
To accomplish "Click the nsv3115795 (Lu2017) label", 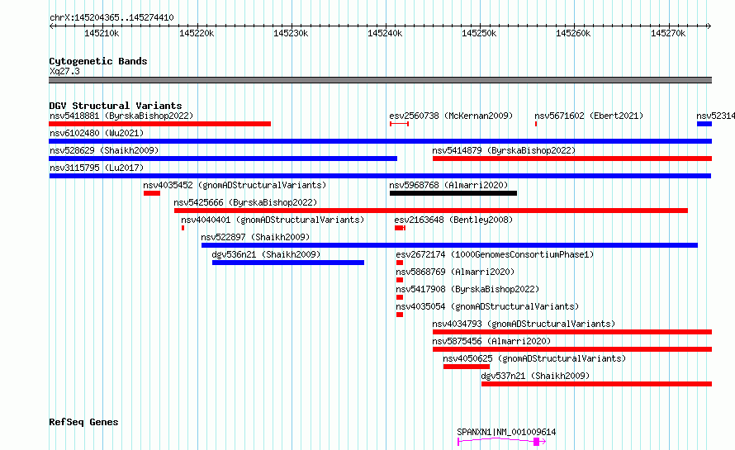I will click(x=97, y=168).
